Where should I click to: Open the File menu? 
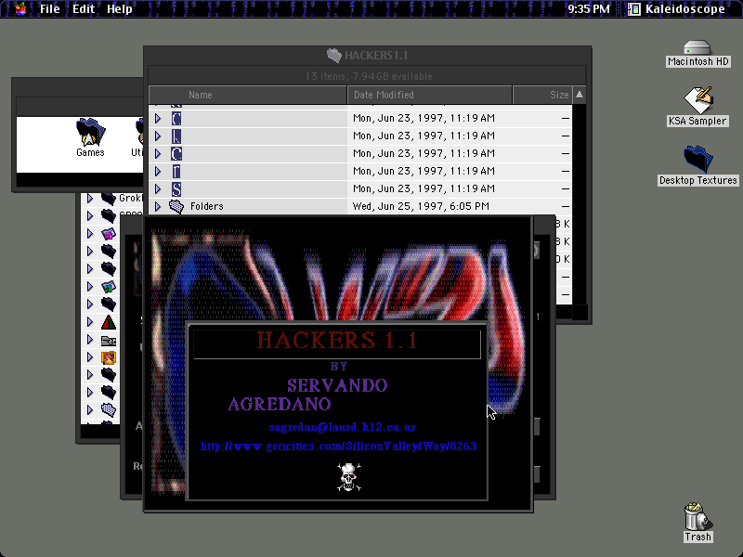coord(50,9)
